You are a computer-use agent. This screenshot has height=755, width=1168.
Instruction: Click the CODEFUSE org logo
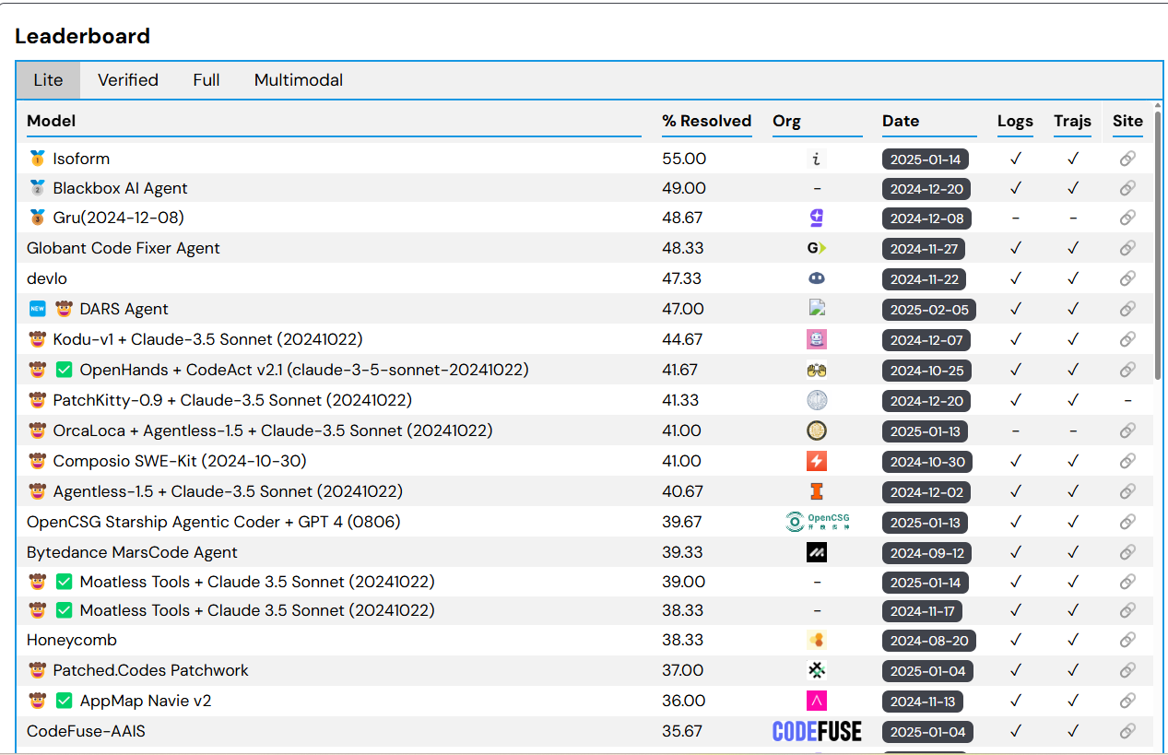[817, 731]
